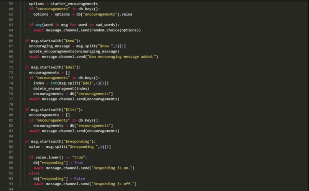Click line number 78 in the gutter
Viewport: 309px width, 191px height.
point(11,104)
